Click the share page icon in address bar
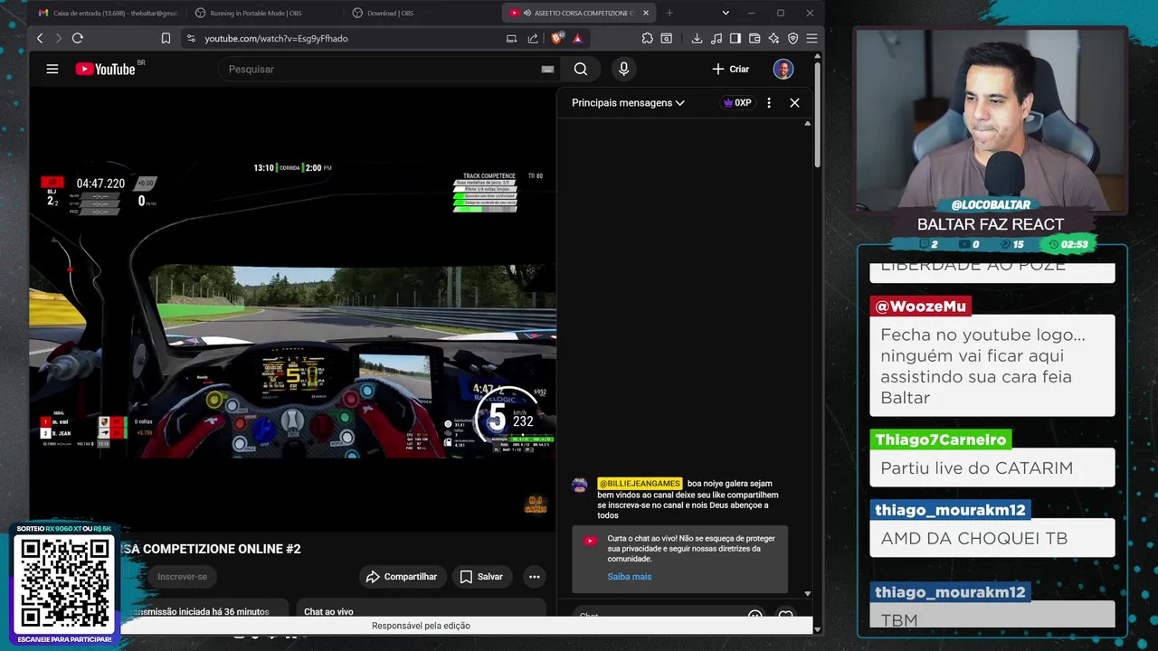Image resolution: width=1158 pixels, height=651 pixels. tap(533, 38)
